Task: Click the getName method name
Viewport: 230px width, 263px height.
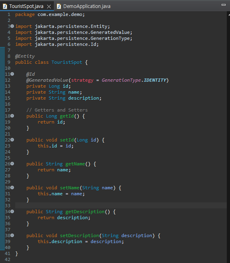Action: 75,164
